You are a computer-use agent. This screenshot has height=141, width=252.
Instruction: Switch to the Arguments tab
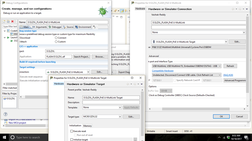40,27
